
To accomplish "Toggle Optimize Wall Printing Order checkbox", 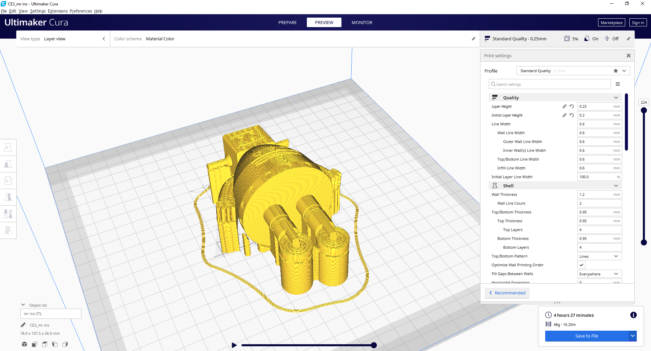I will tap(581, 265).
